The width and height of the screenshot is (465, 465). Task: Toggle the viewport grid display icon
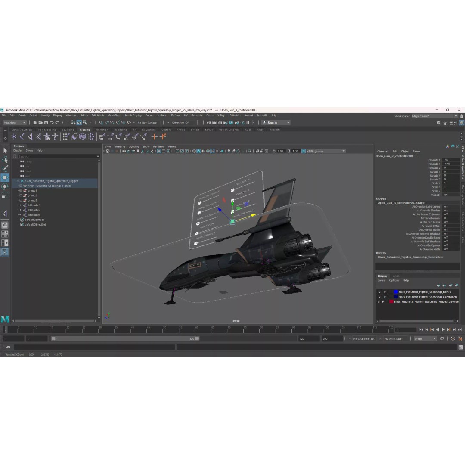point(159,151)
